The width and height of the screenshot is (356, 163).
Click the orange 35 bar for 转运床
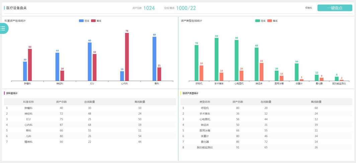(261, 72)
